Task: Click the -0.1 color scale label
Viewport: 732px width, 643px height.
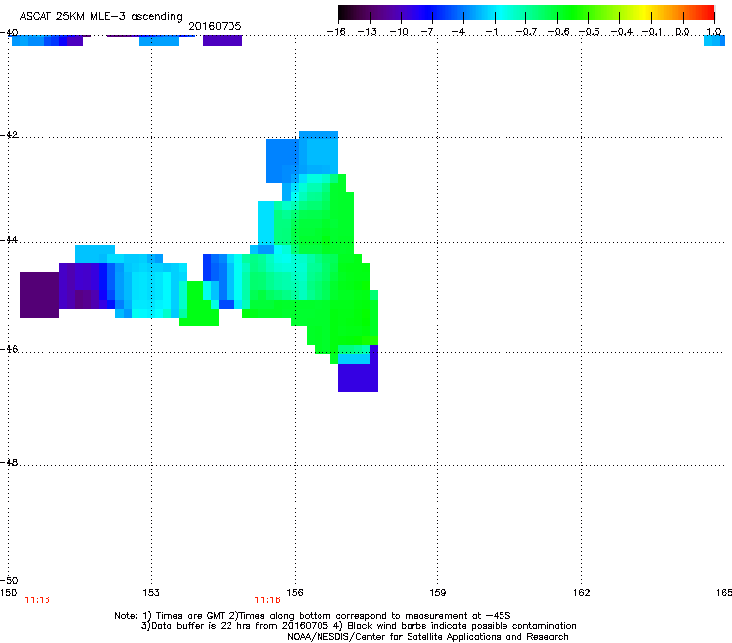Action: [x=653, y=32]
